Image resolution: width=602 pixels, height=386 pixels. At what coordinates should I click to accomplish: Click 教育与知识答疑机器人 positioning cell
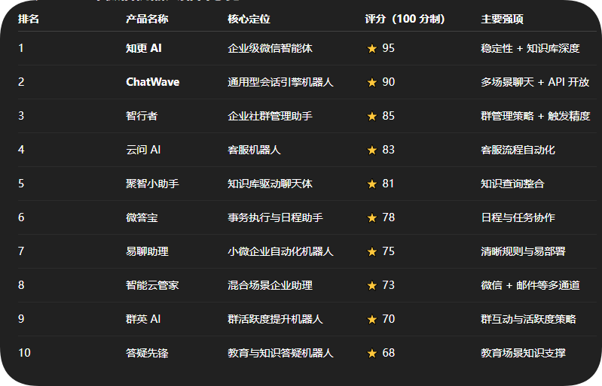click(280, 353)
